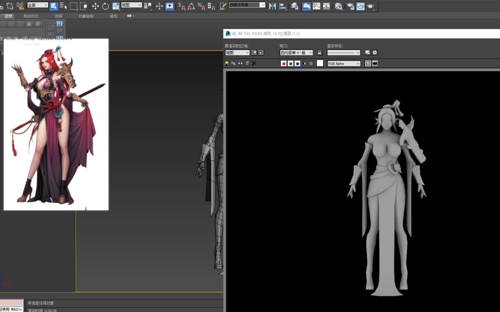Toggle the UI overlay button in render window
500x312 pixels.
pos(368,63)
